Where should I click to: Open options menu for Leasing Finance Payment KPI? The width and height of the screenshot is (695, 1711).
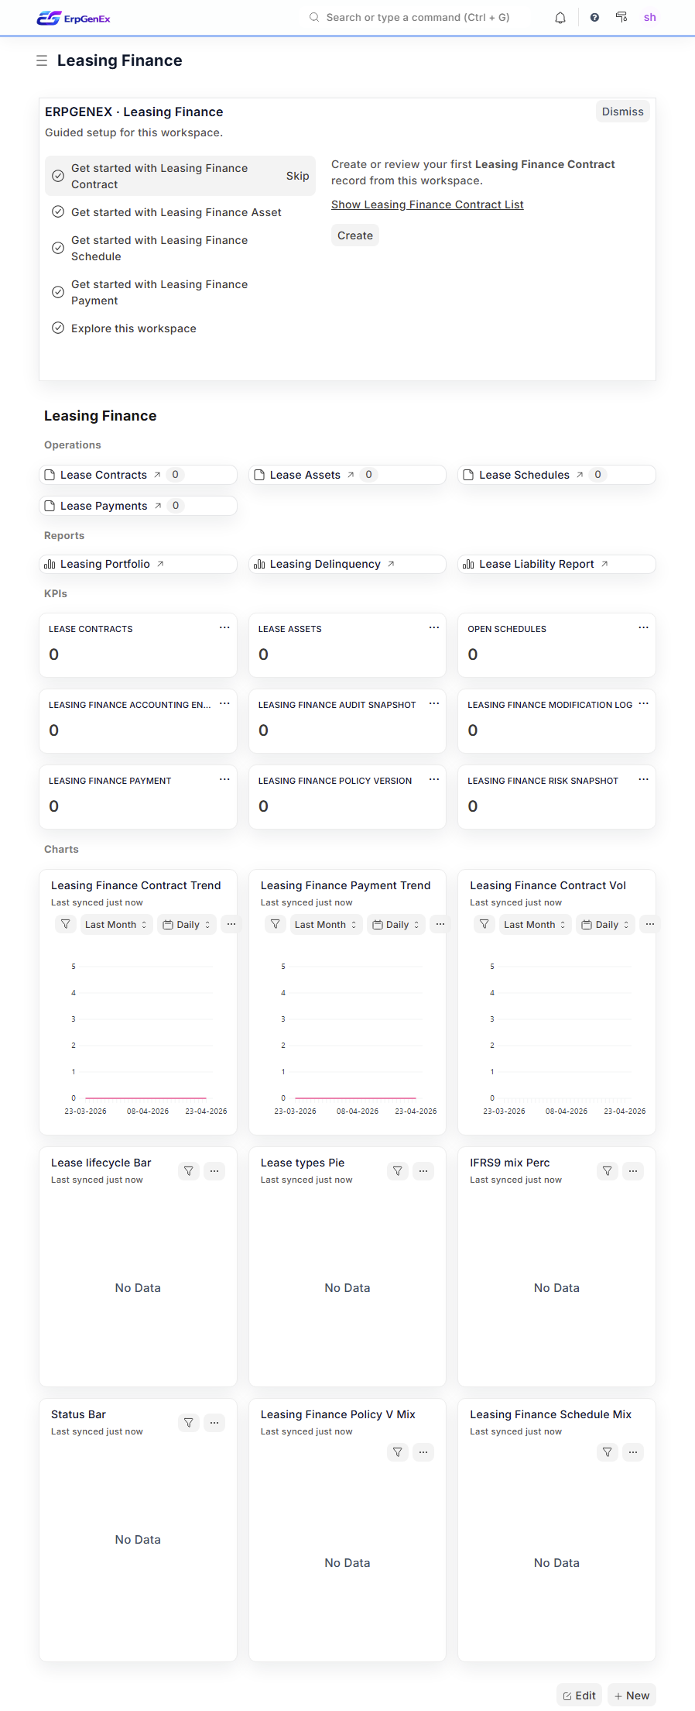(224, 779)
